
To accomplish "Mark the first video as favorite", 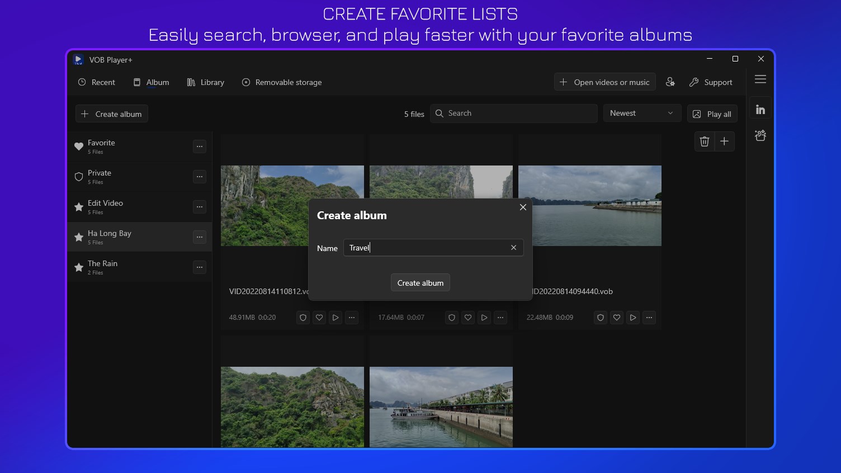I will (319, 317).
